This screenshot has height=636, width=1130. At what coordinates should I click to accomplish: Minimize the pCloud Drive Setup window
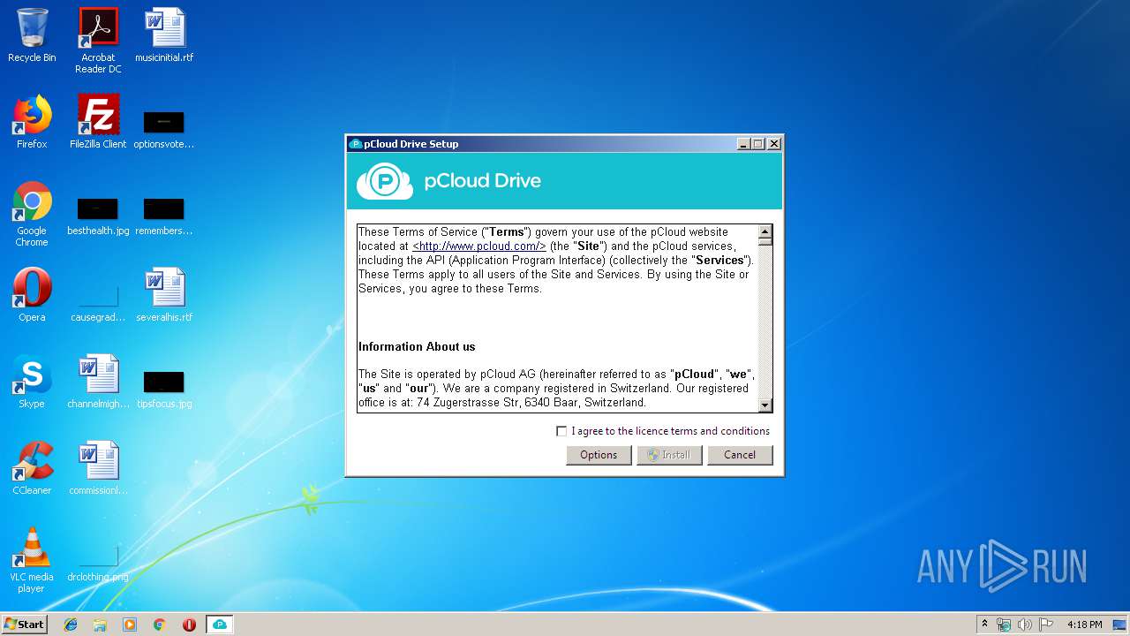[x=743, y=144]
